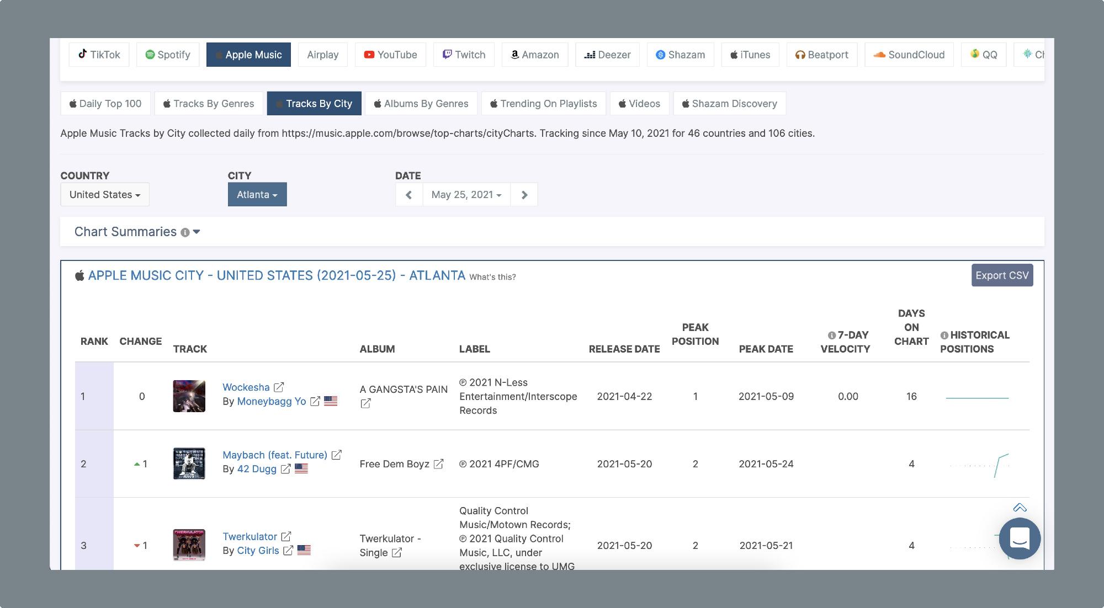Screen dimensions: 1104x608
Task: View Maybach historical positions sparkline
Action: pyautogui.click(x=979, y=465)
